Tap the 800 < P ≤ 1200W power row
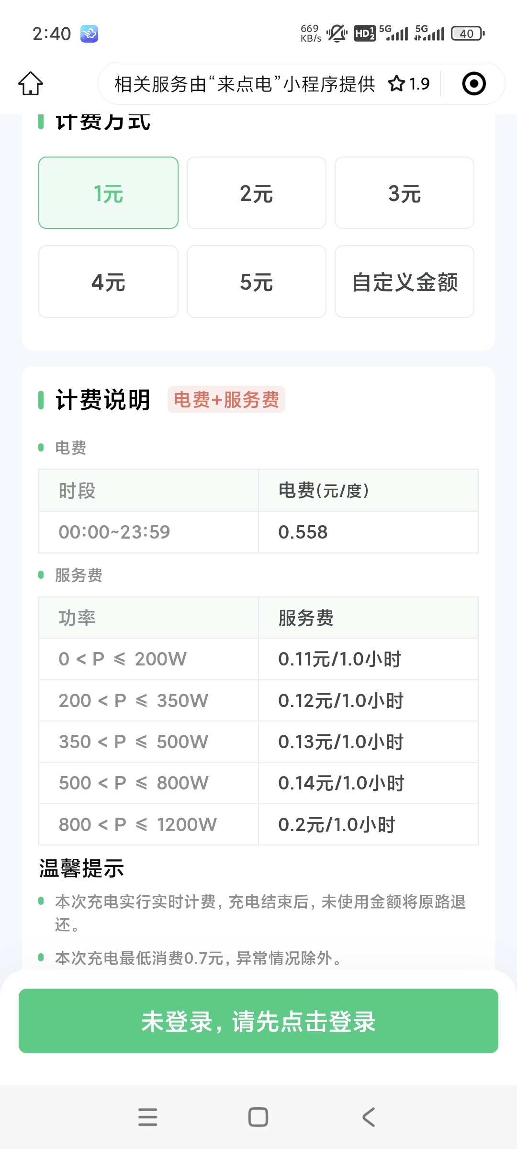The width and height of the screenshot is (517, 1149). click(x=148, y=824)
